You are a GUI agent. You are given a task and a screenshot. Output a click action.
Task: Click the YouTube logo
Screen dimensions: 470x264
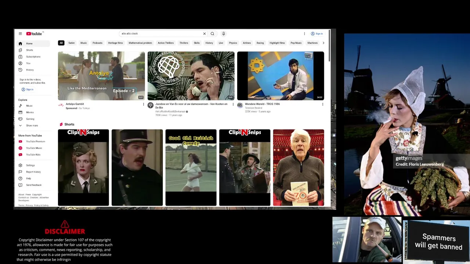pos(35,34)
